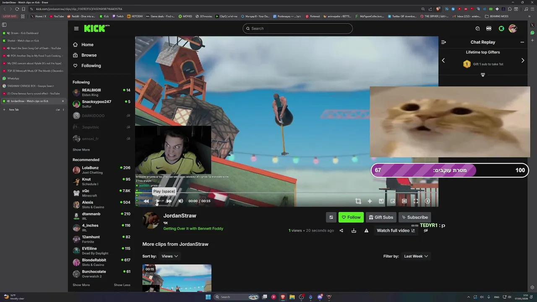Image resolution: width=537 pixels, height=302 pixels.
Task: Switch to Stream - Kick Dashboard tab
Action: click(33, 33)
